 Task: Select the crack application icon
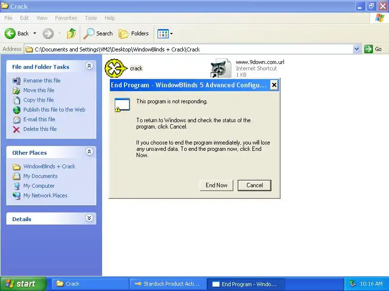[x=116, y=68]
